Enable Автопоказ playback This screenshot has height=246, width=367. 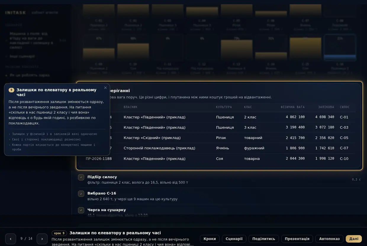(x=329, y=239)
